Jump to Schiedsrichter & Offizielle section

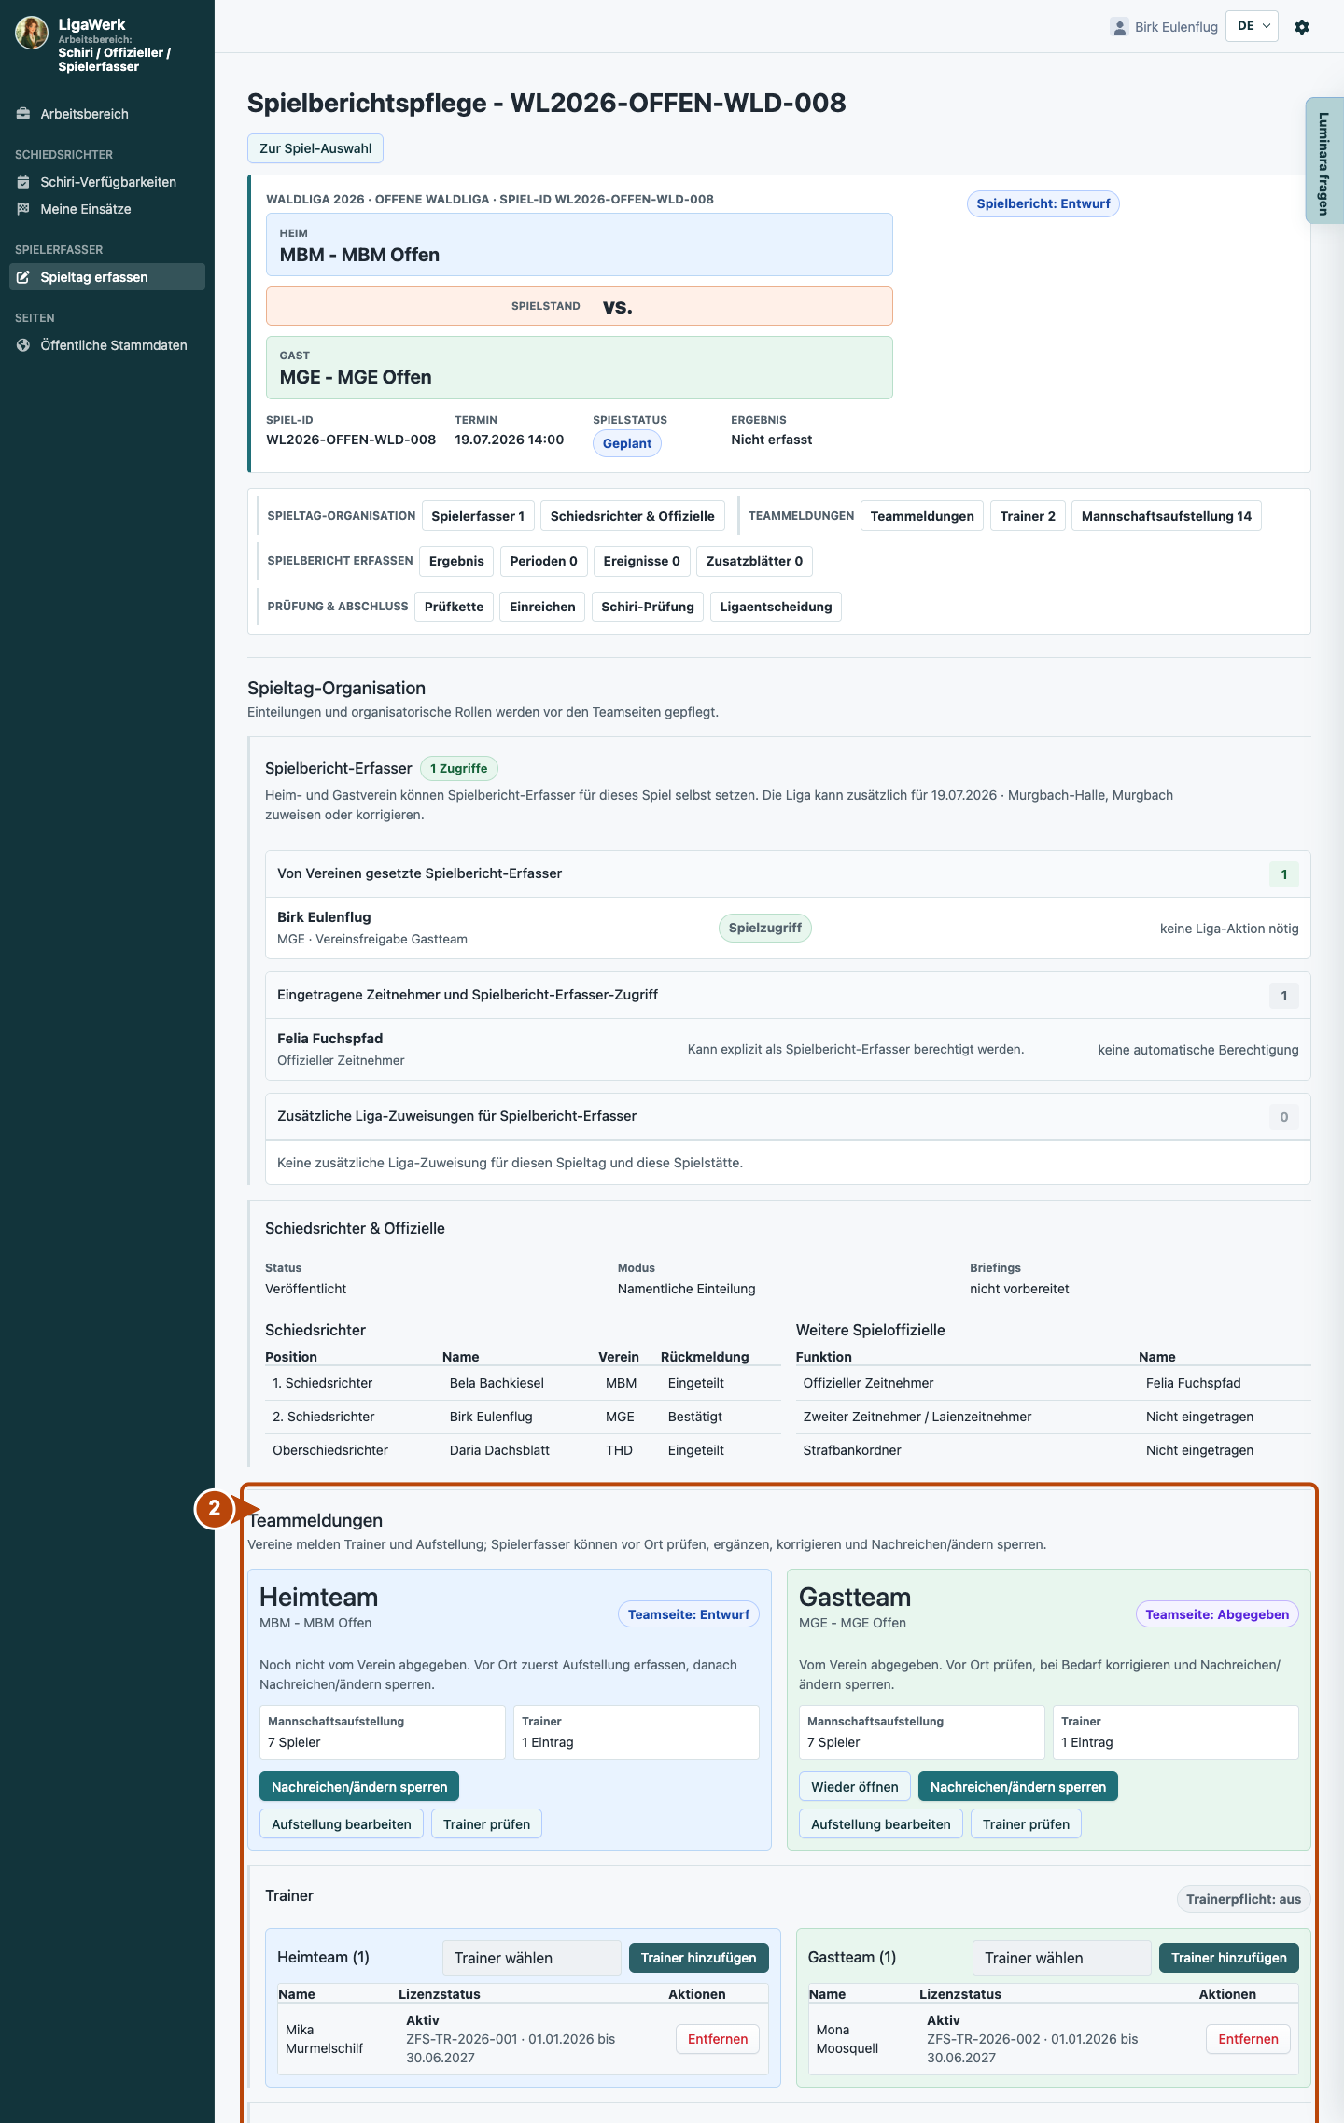[x=632, y=516]
